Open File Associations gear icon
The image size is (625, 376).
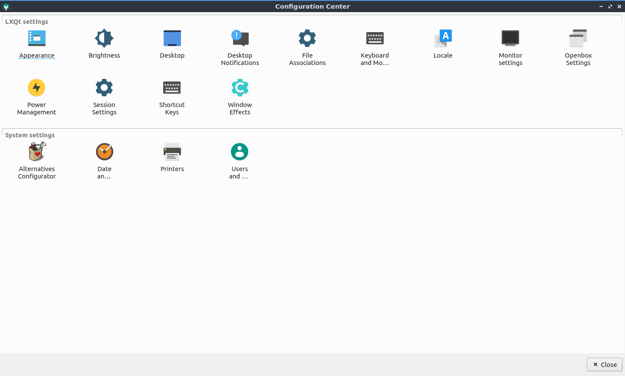(x=307, y=39)
